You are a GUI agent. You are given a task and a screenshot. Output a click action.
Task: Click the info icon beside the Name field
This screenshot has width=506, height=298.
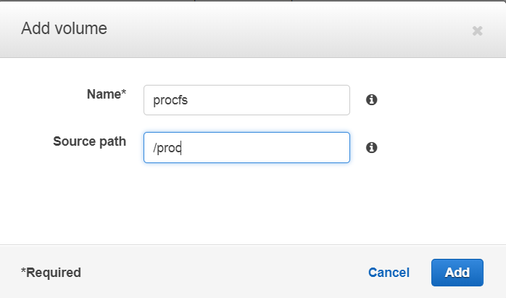pos(372,100)
